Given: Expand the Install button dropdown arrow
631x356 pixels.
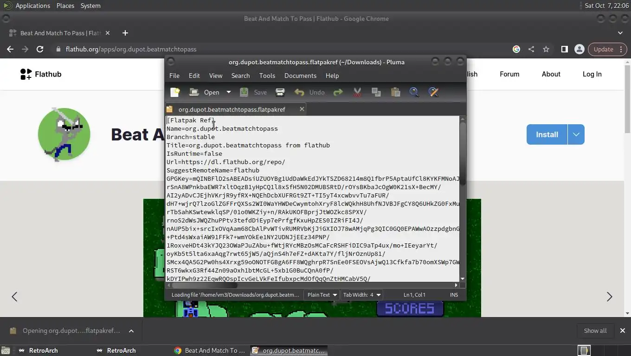Looking at the screenshot, I should coord(576,134).
